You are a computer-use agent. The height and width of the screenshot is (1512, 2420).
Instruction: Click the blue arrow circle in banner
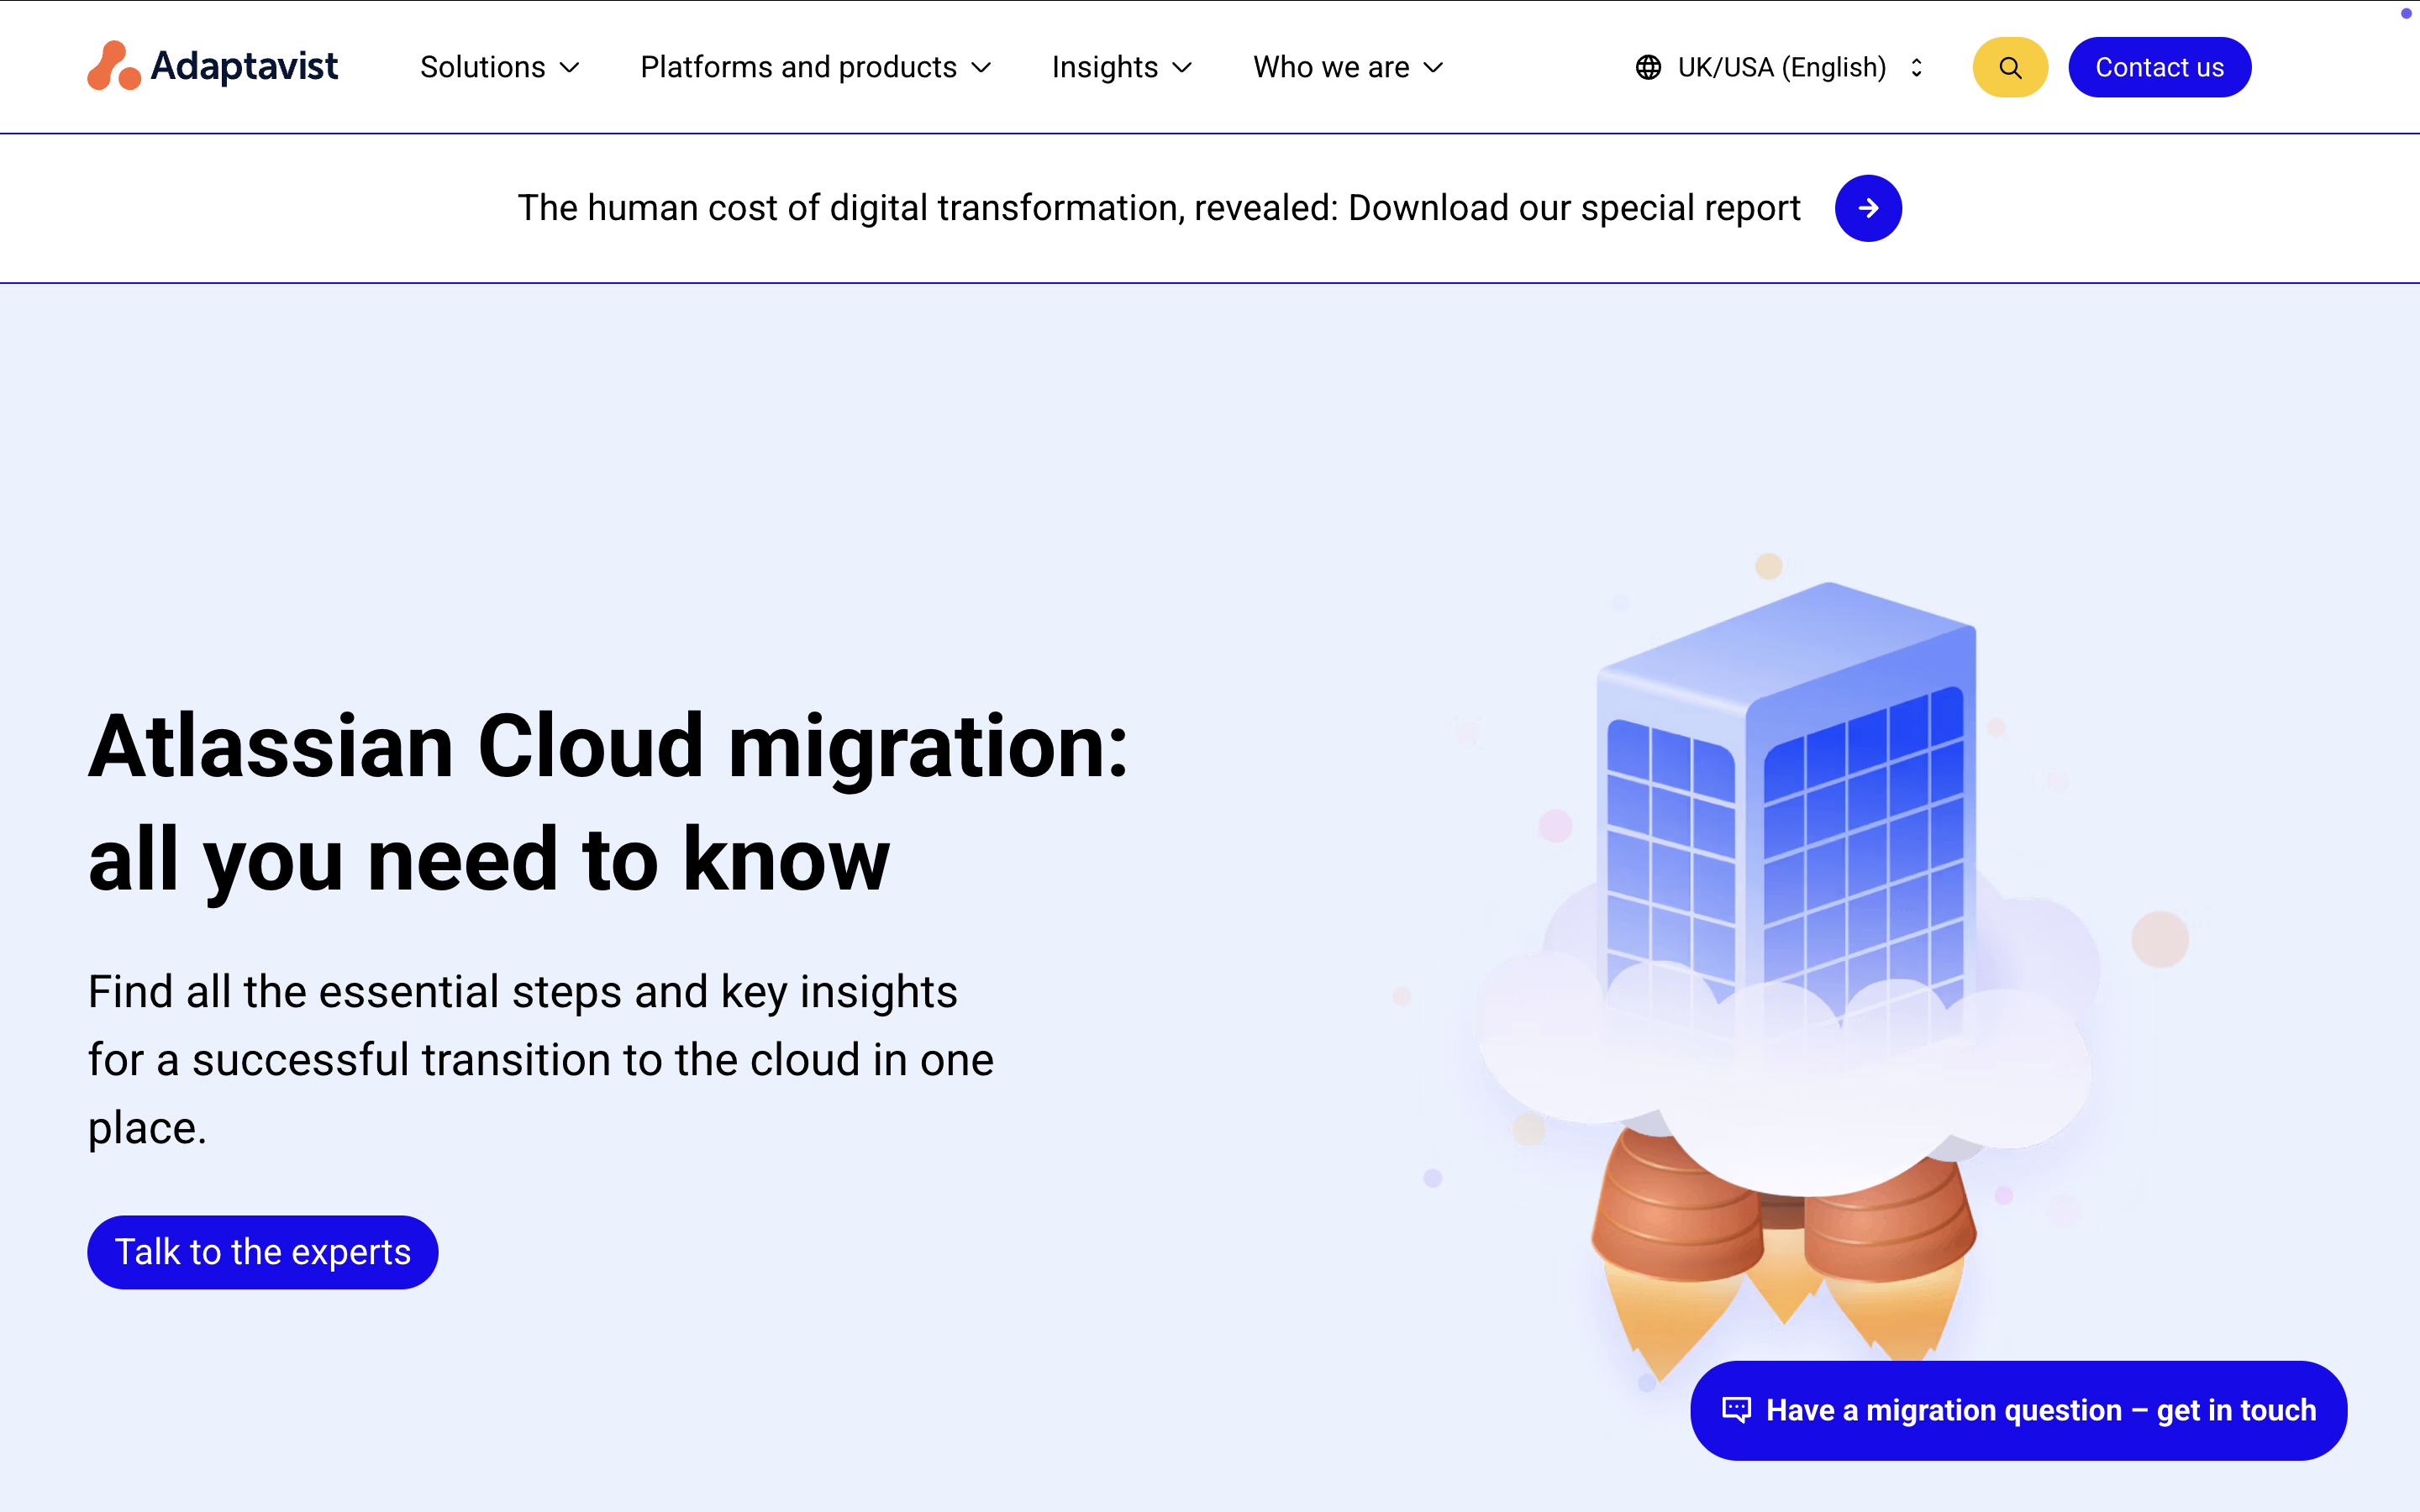(1867, 208)
